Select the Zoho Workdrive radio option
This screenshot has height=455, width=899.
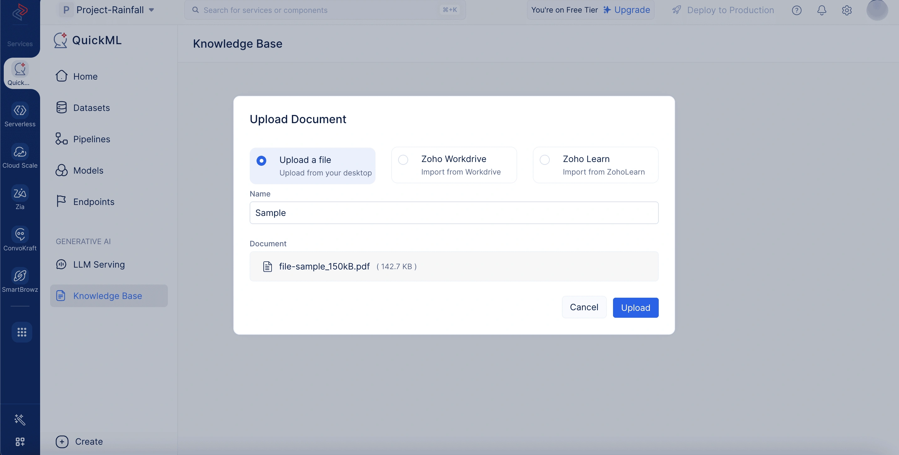coord(403,160)
